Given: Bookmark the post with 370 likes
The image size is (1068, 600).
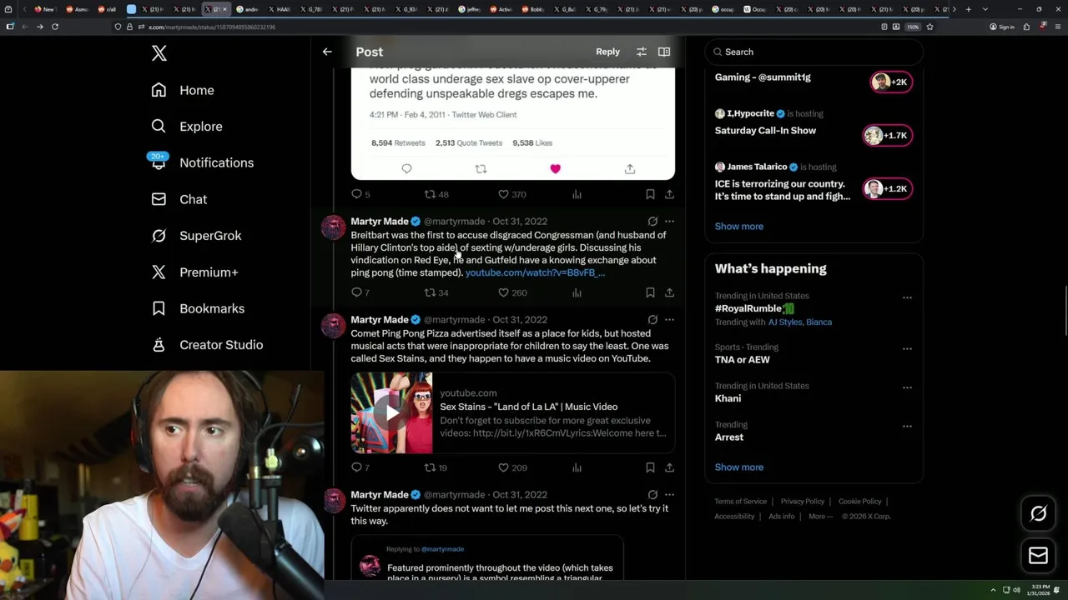Looking at the screenshot, I should pos(650,194).
